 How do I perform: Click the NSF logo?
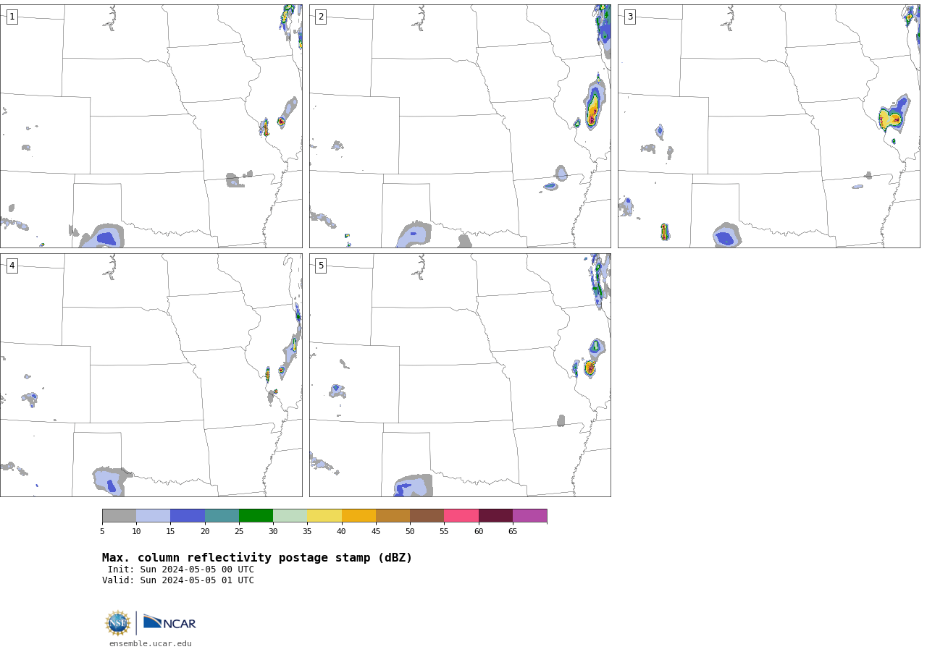pos(118,623)
